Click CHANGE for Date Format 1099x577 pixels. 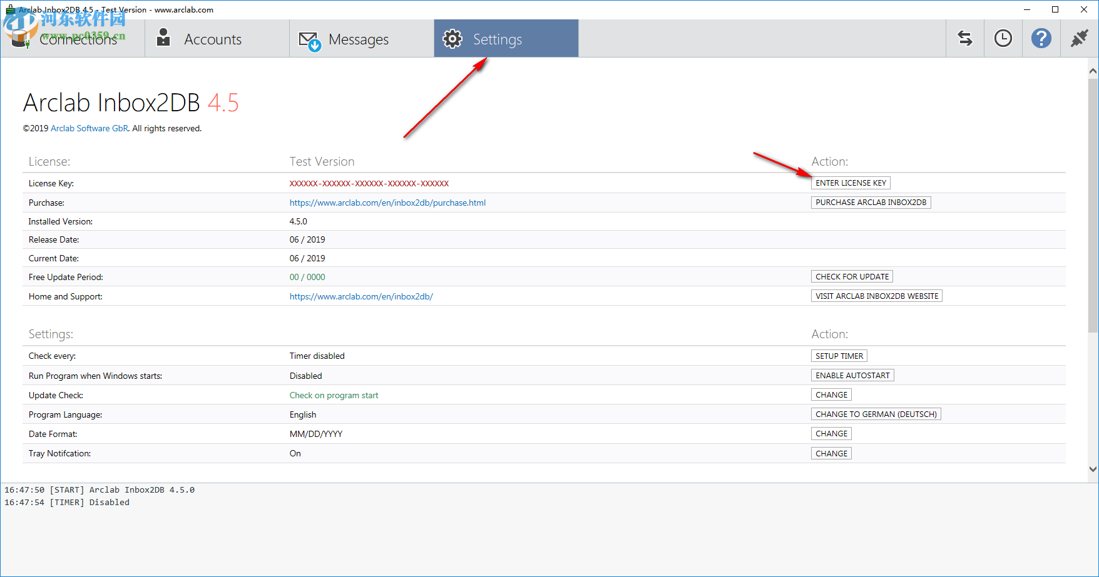pos(831,434)
